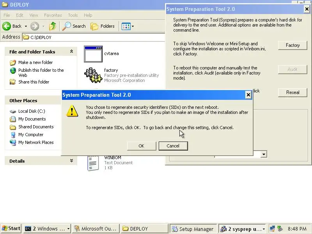Open Local Disk (C:) link

[x=32, y=111]
